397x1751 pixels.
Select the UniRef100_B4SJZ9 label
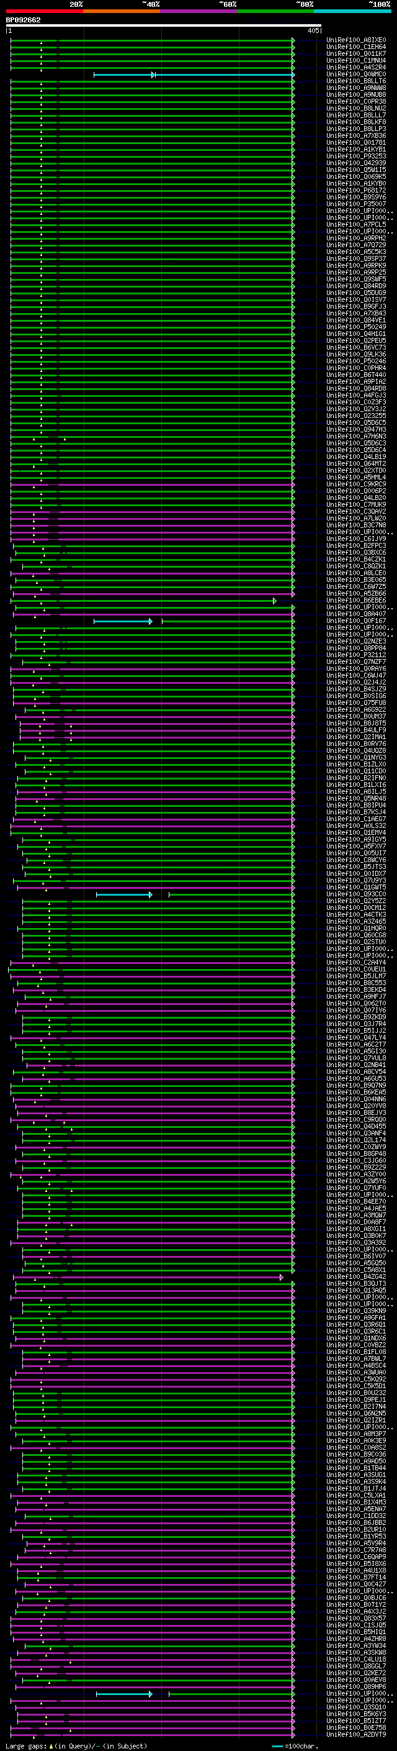(x=355, y=689)
